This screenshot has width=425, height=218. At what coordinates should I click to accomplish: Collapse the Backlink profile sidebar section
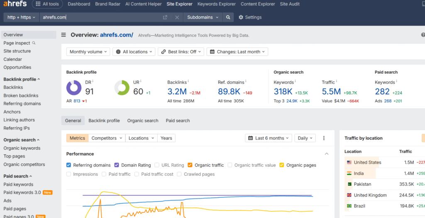click(x=39, y=79)
